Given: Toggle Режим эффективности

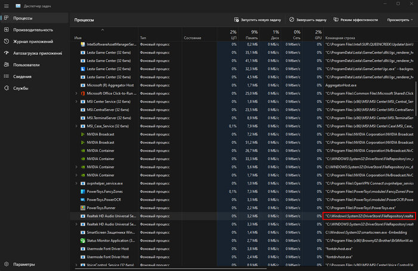Looking at the screenshot, I should [356, 20].
